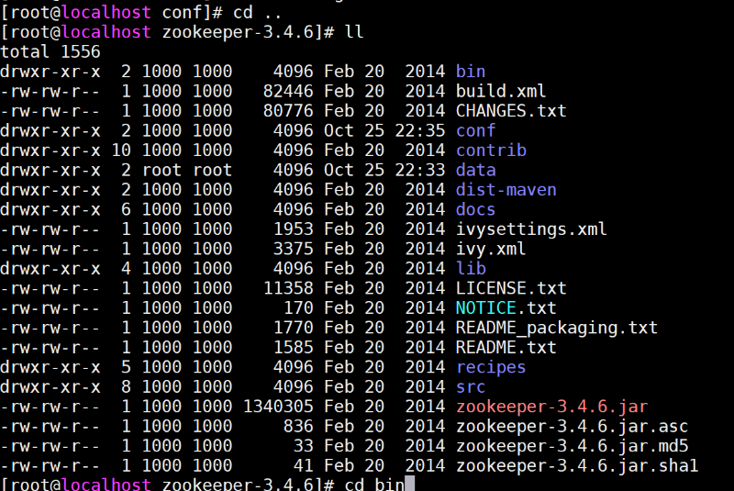Click the file size 170 of NOTICE.txt
The image size is (734, 491).
[x=298, y=307]
